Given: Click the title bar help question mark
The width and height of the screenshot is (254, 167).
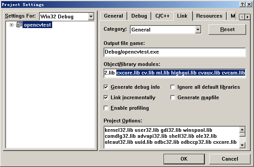Looking at the screenshot, I should pyautogui.click(x=239, y=4).
